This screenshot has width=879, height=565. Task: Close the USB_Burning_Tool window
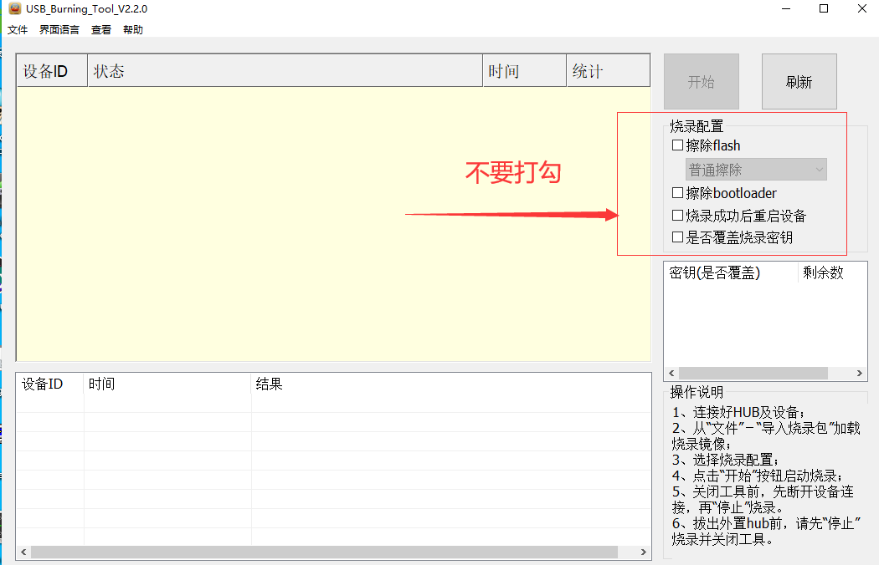pos(861,8)
